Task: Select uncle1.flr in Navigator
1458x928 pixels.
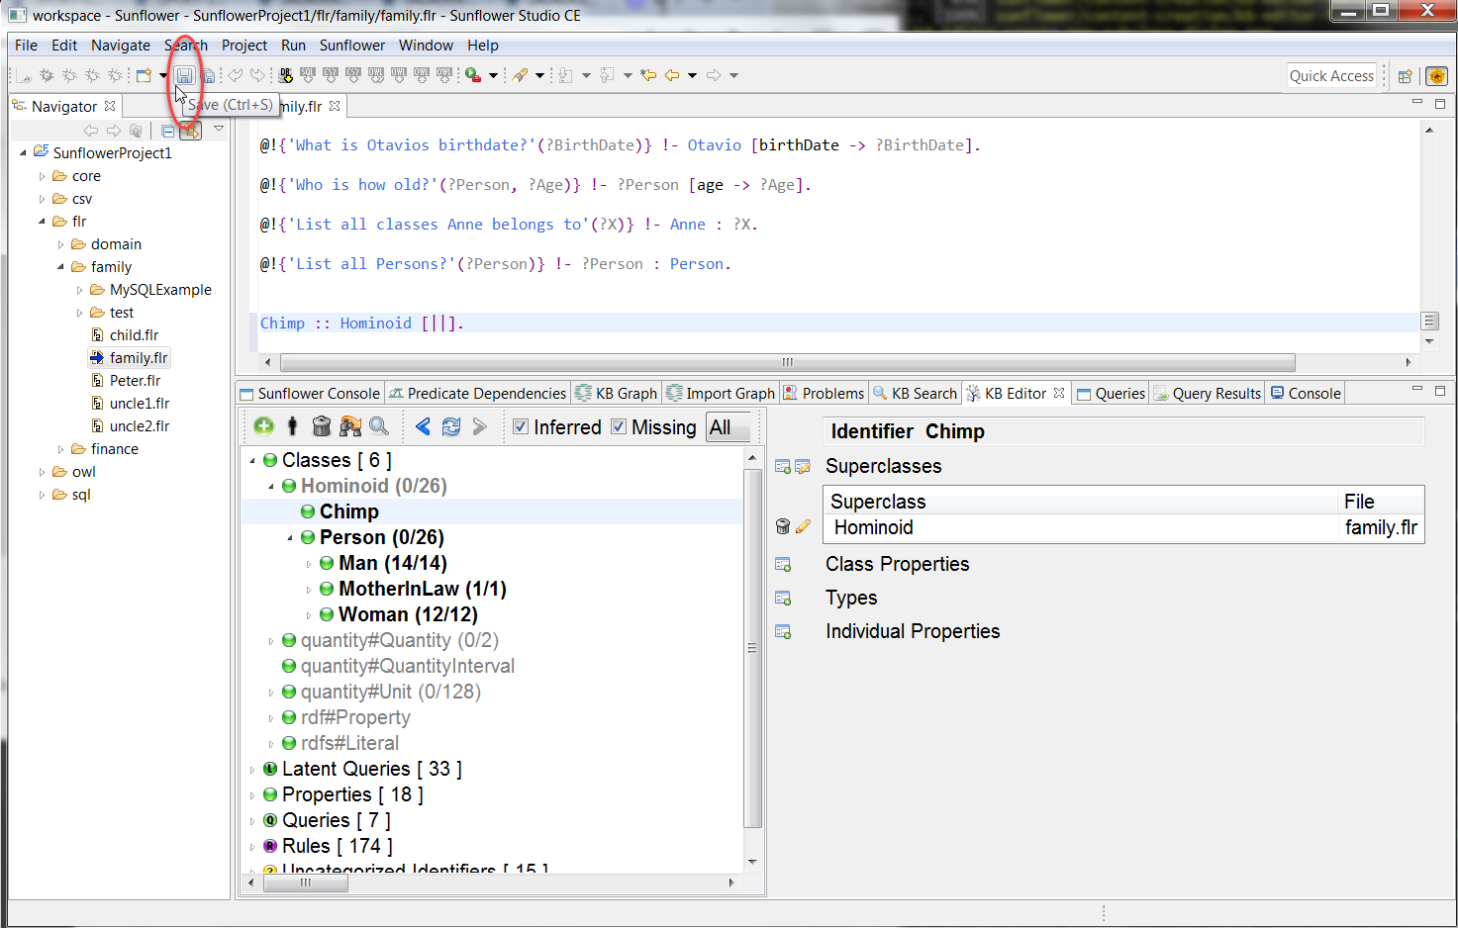Action: click(140, 404)
